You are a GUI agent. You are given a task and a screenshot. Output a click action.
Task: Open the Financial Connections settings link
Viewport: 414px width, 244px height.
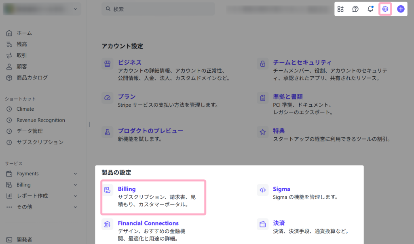tap(148, 223)
